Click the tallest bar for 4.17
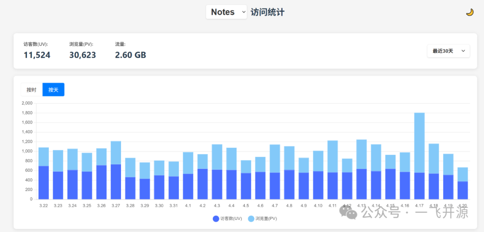 (x=419, y=156)
